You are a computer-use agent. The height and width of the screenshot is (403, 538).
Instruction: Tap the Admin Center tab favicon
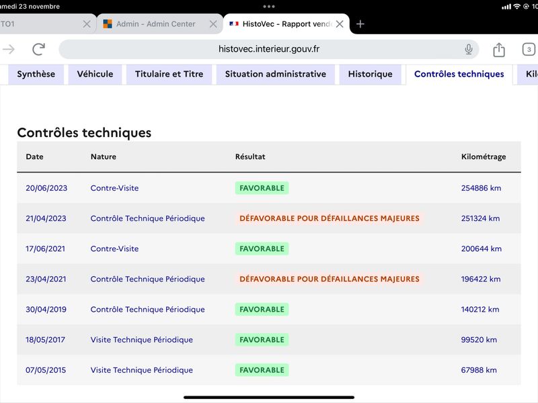coord(108,24)
